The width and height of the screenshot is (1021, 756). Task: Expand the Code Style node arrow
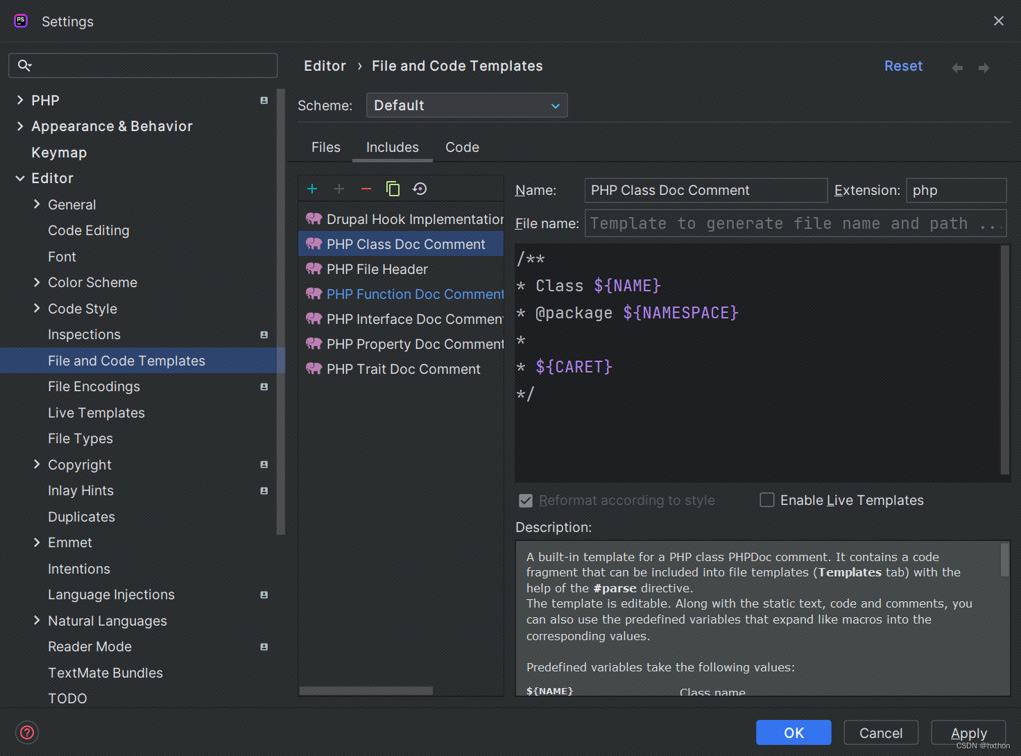(37, 308)
